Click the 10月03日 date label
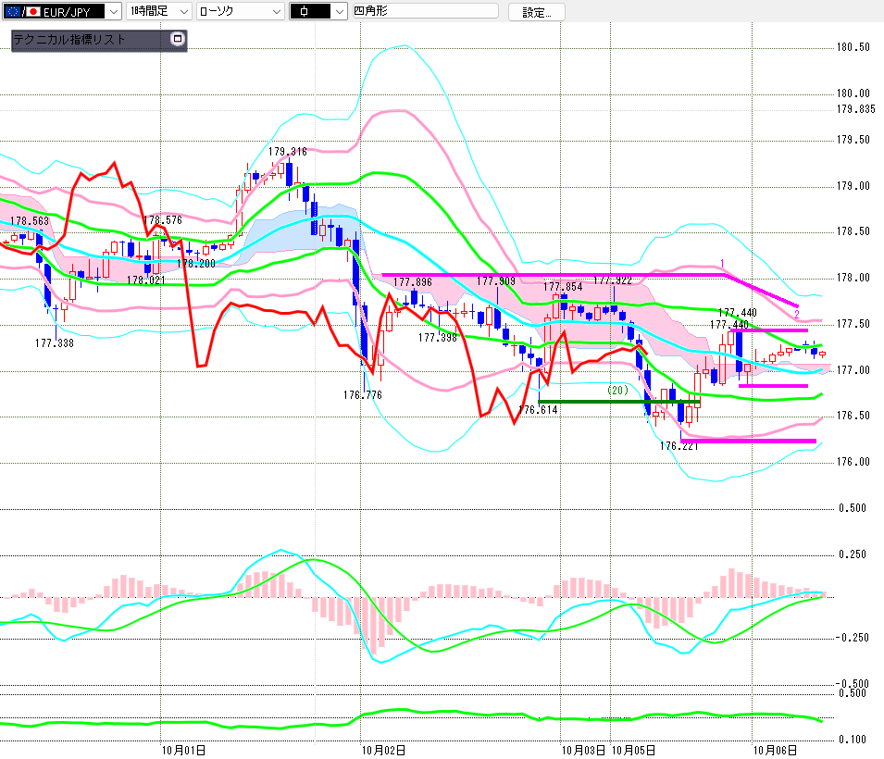 click(x=583, y=750)
